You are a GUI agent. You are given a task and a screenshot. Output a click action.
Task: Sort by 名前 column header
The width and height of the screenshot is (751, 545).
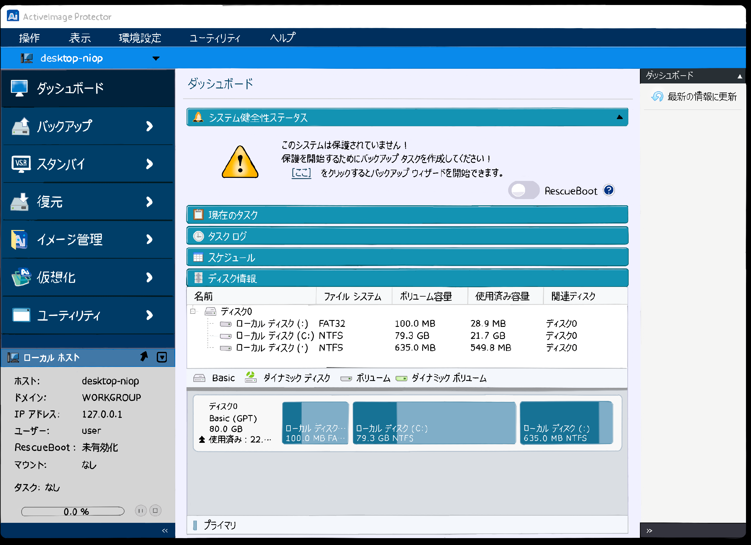[x=252, y=296]
